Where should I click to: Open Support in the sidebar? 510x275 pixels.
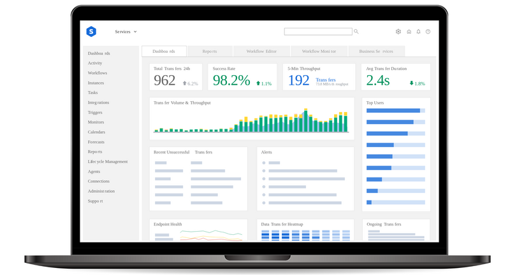point(95,201)
